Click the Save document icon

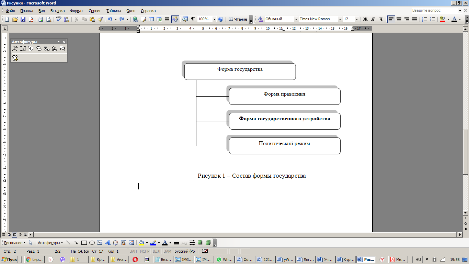[x=23, y=19]
